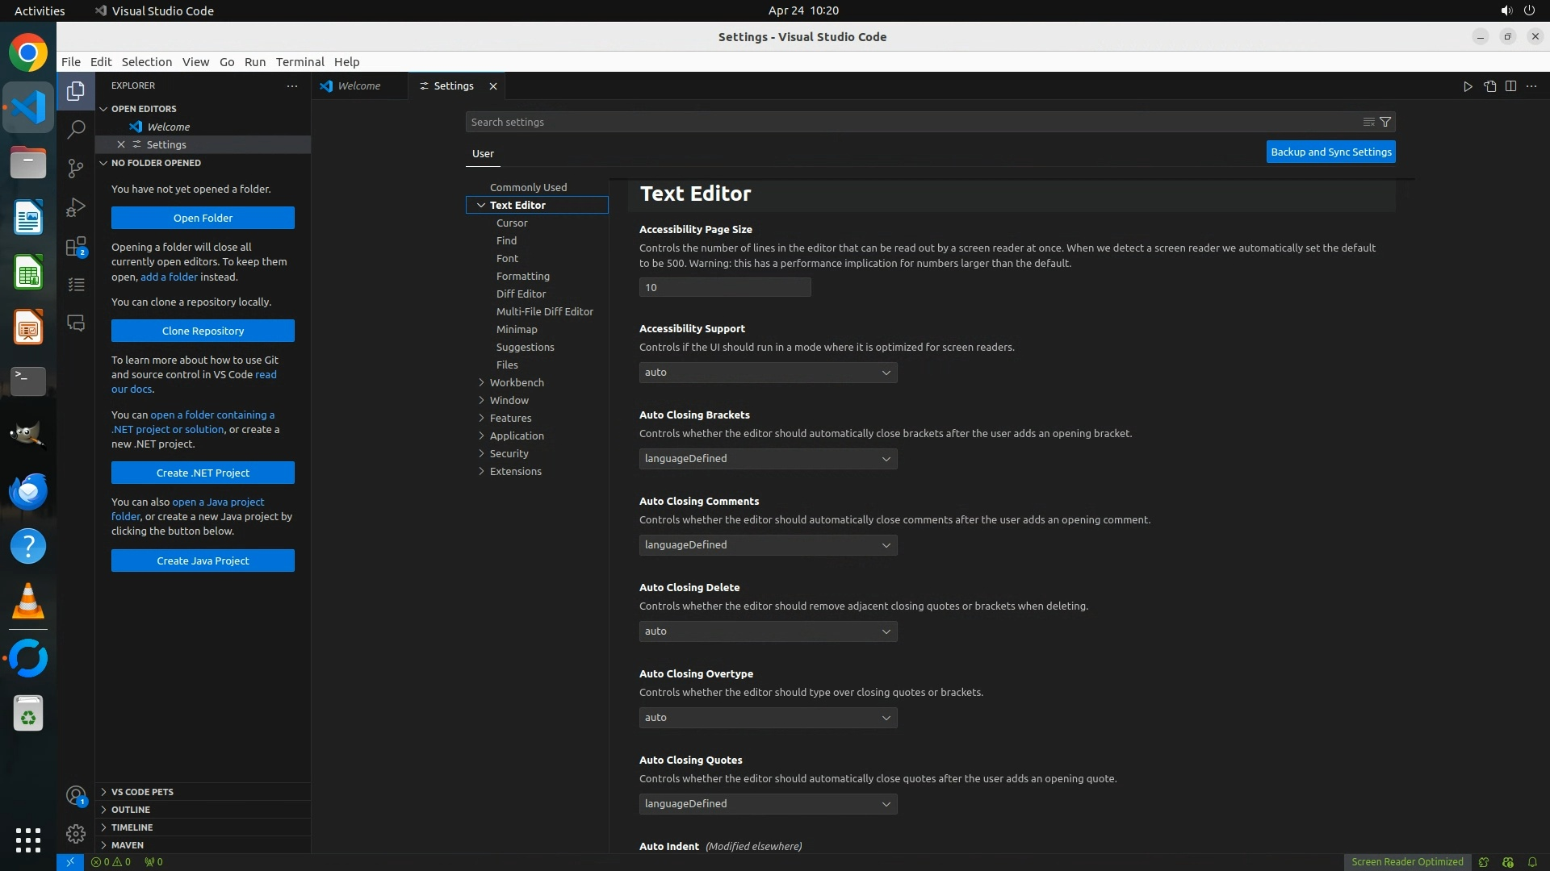Click the Clone Repository button
Viewport: 1550px width, 871px height.
point(203,331)
